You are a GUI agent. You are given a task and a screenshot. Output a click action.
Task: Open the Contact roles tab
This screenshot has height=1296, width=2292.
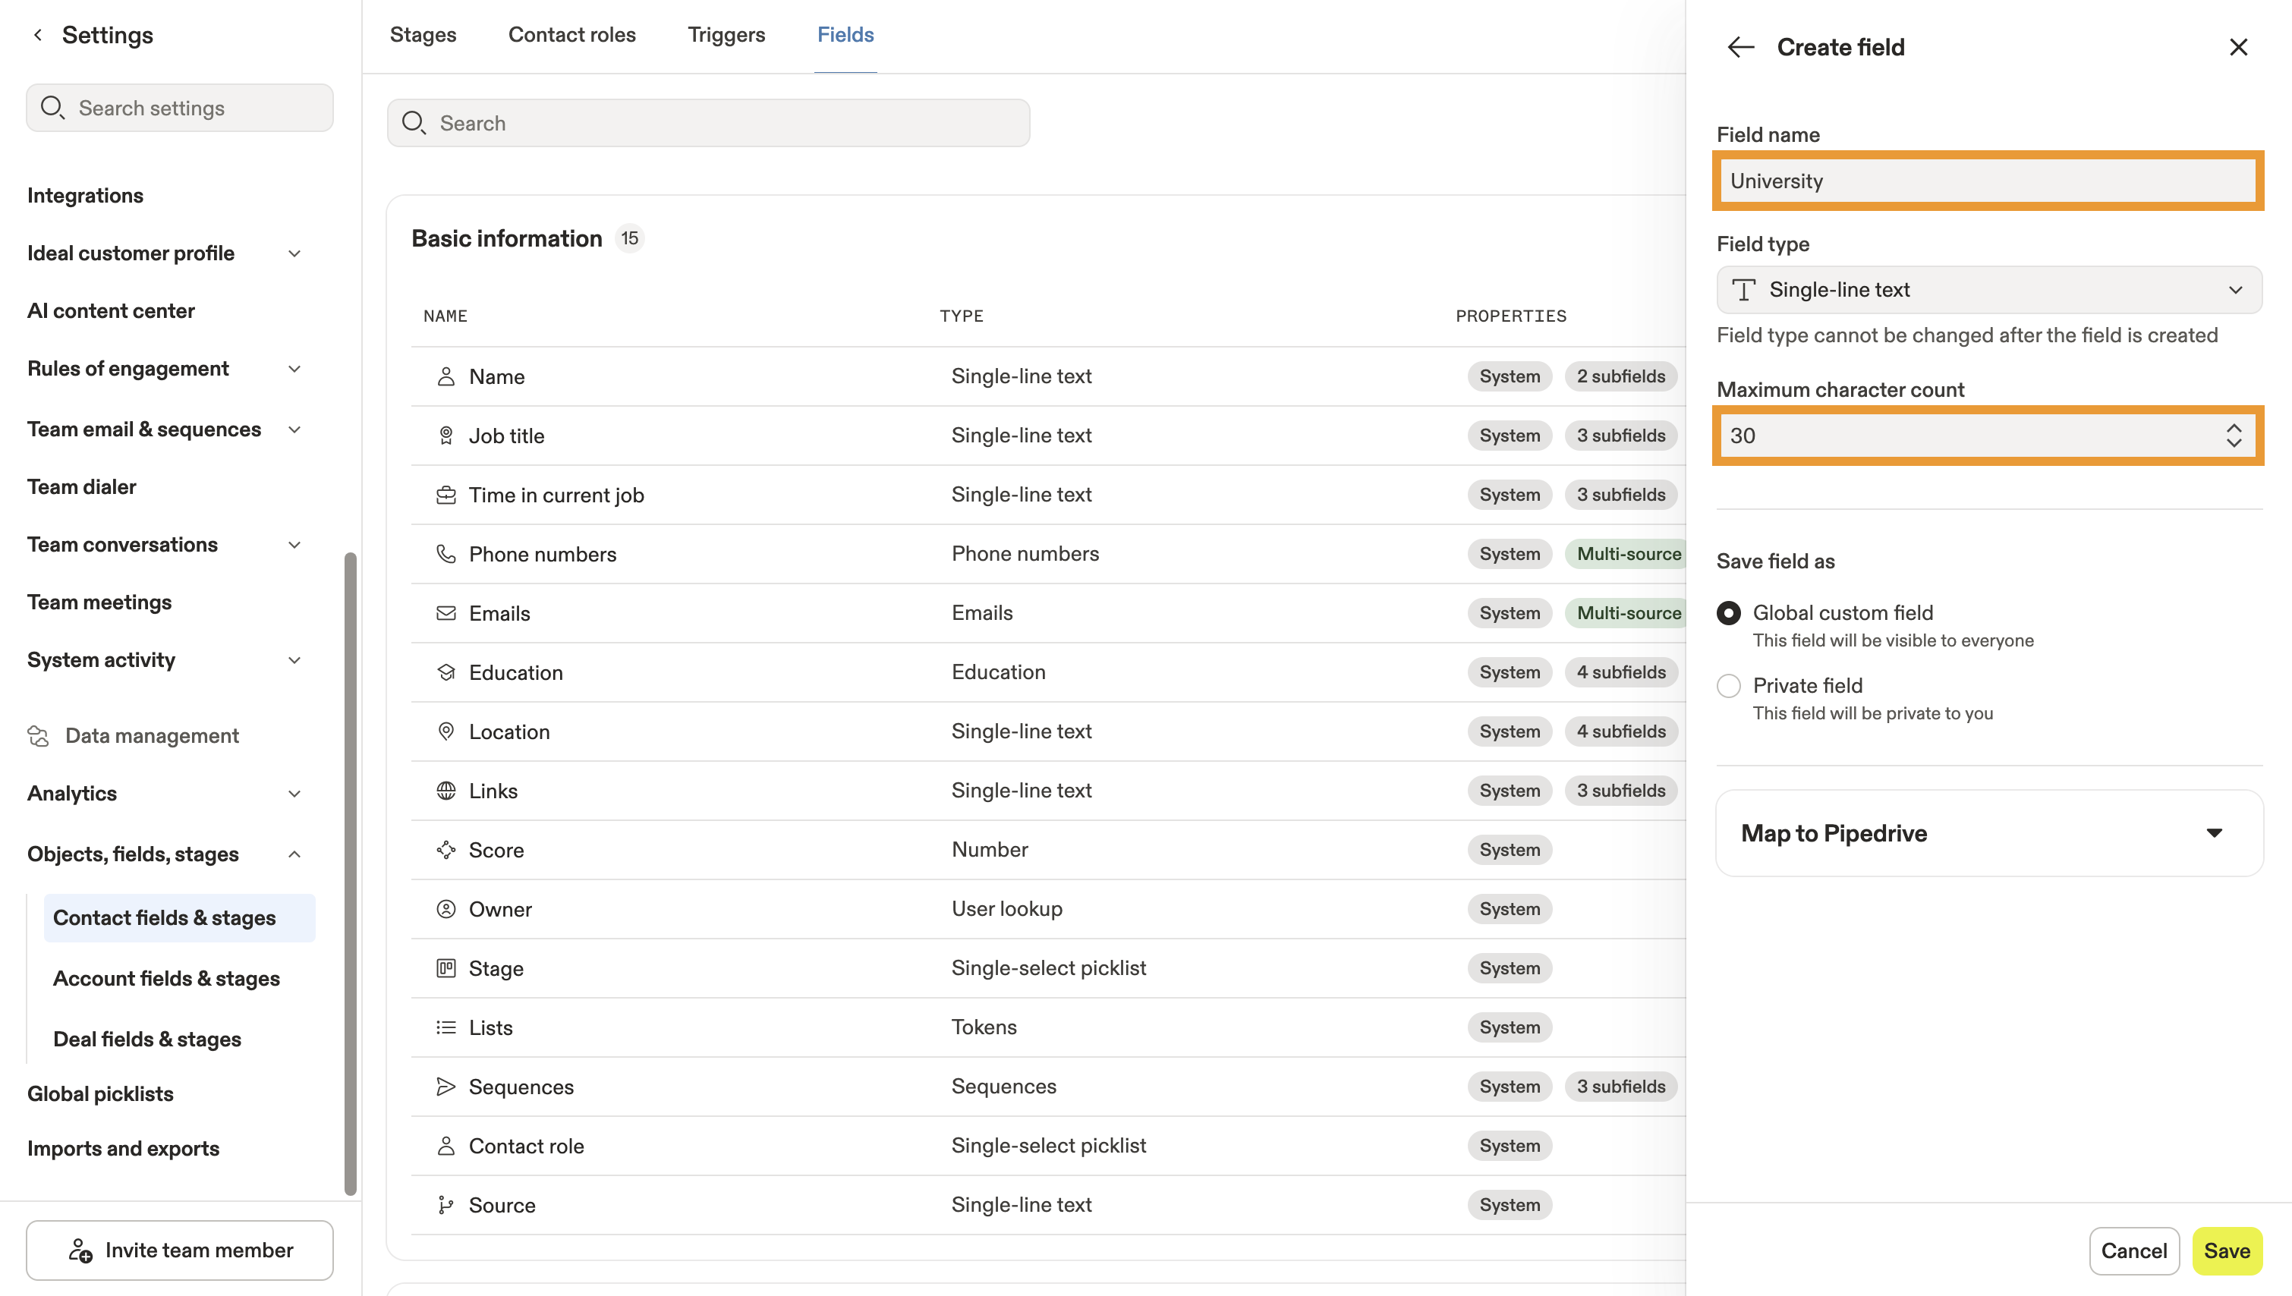[571, 35]
